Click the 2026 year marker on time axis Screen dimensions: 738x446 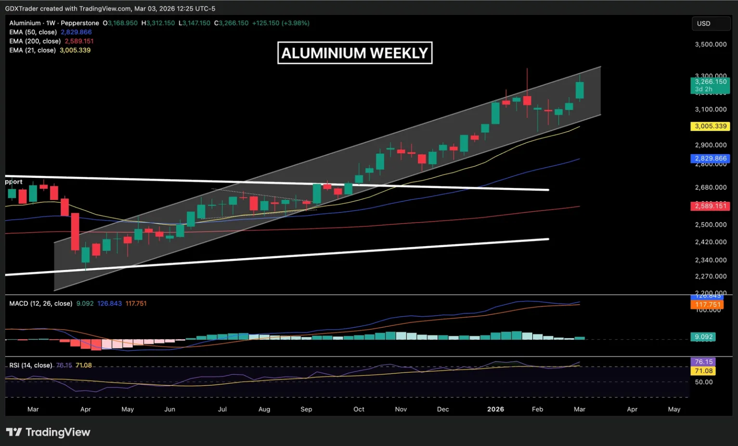click(495, 409)
